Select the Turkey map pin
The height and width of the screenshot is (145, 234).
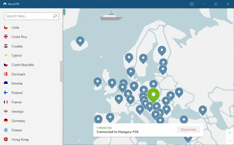[184, 119]
